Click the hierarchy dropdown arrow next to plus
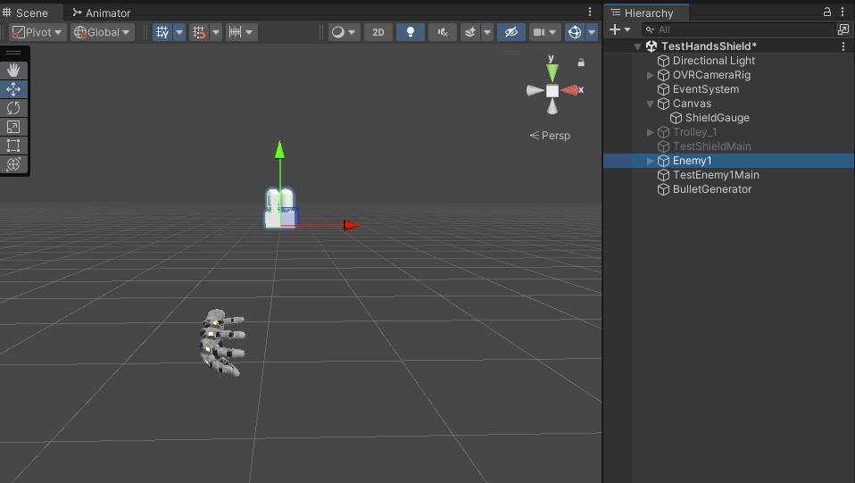This screenshot has width=855, height=483. pos(627,29)
